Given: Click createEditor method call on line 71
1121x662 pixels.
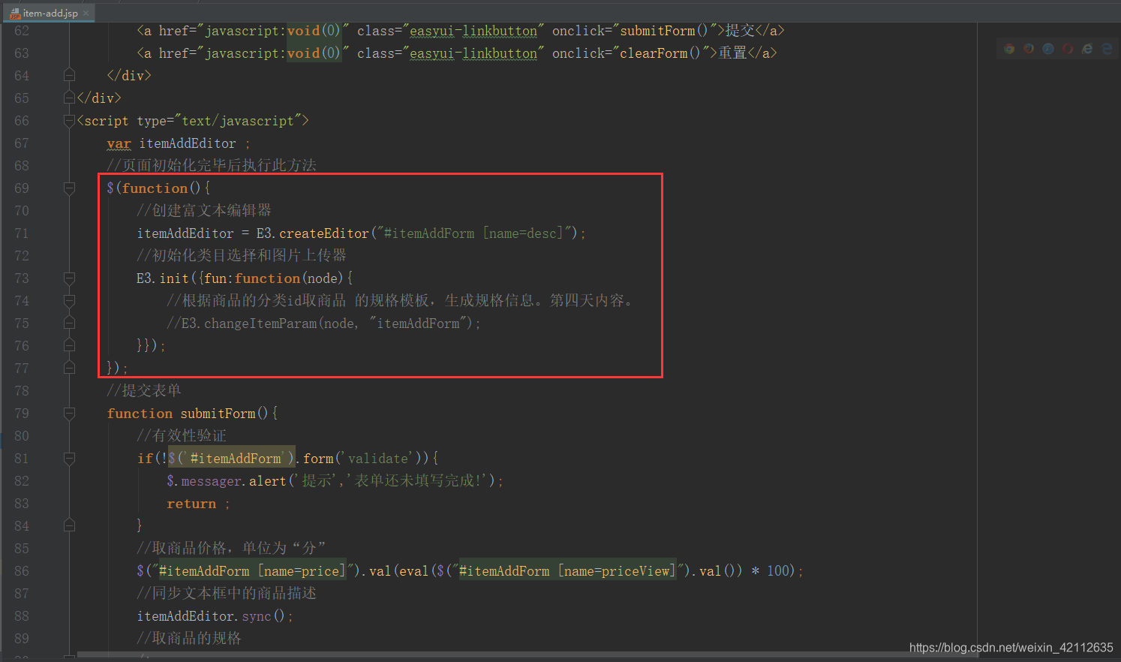Looking at the screenshot, I should [x=324, y=233].
